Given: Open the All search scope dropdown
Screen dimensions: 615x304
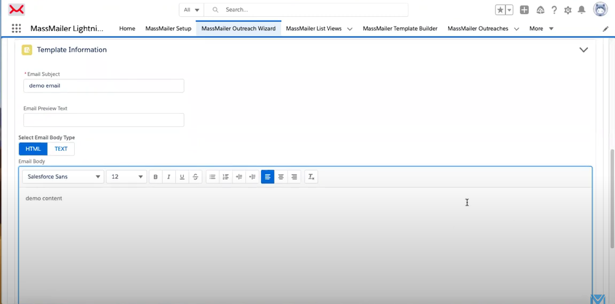Looking at the screenshot, I should (191, 10).
